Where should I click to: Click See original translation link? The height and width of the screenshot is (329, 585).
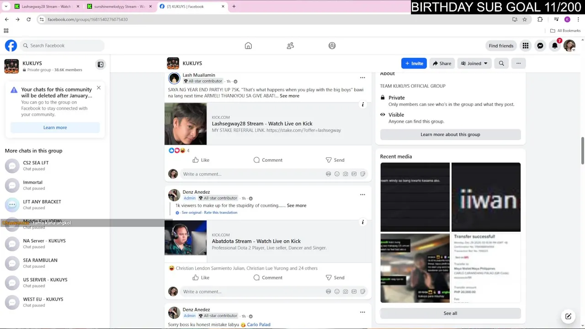191,212
